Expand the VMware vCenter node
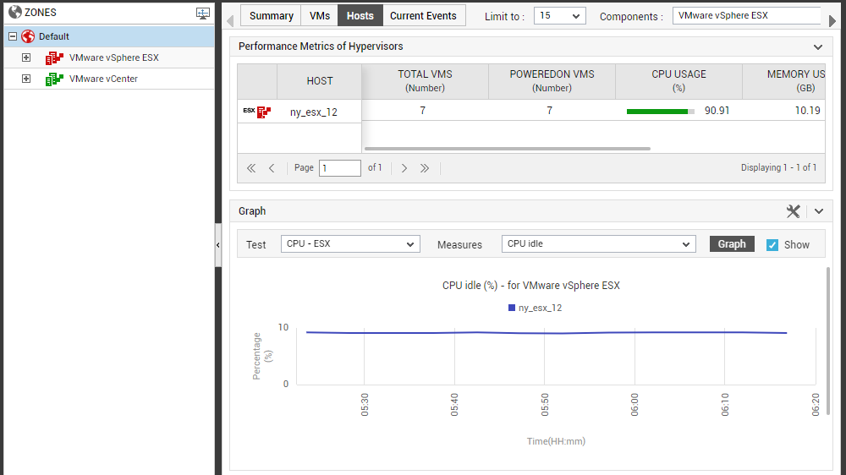Viewport: 846px width, 475px height. [x=26, y=79]
